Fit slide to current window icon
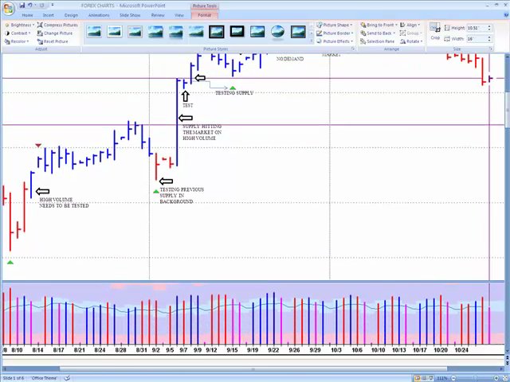The height and width of the screenshot is (382, 510). click(x=505, y=378)
